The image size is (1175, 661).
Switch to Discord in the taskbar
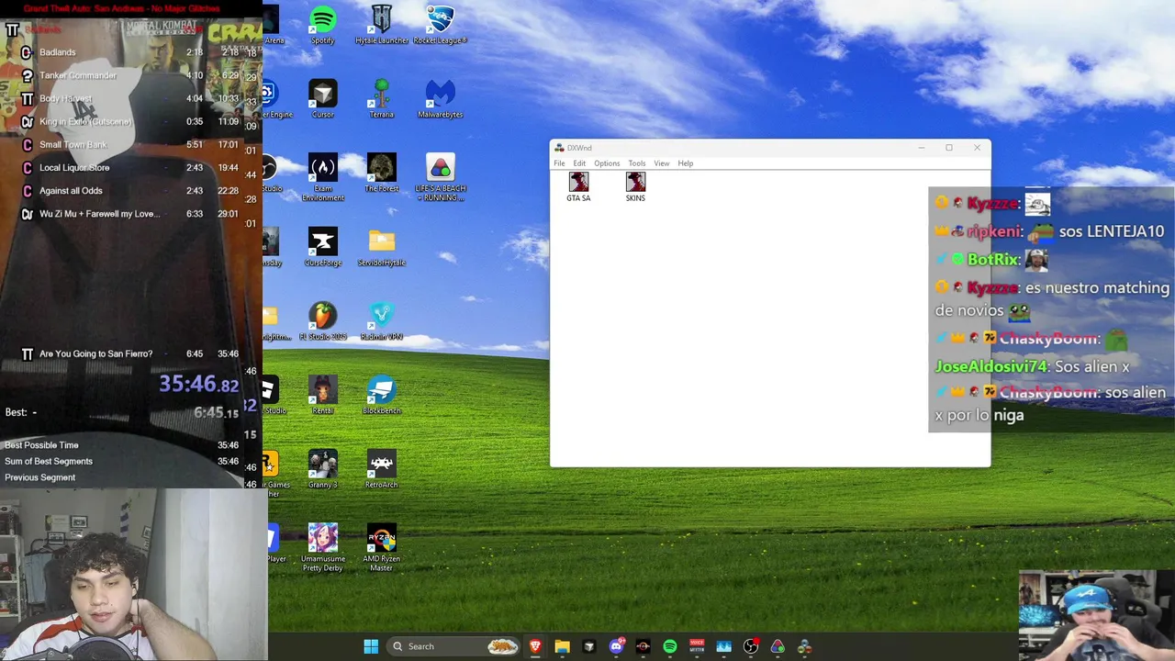pos(616,646)
